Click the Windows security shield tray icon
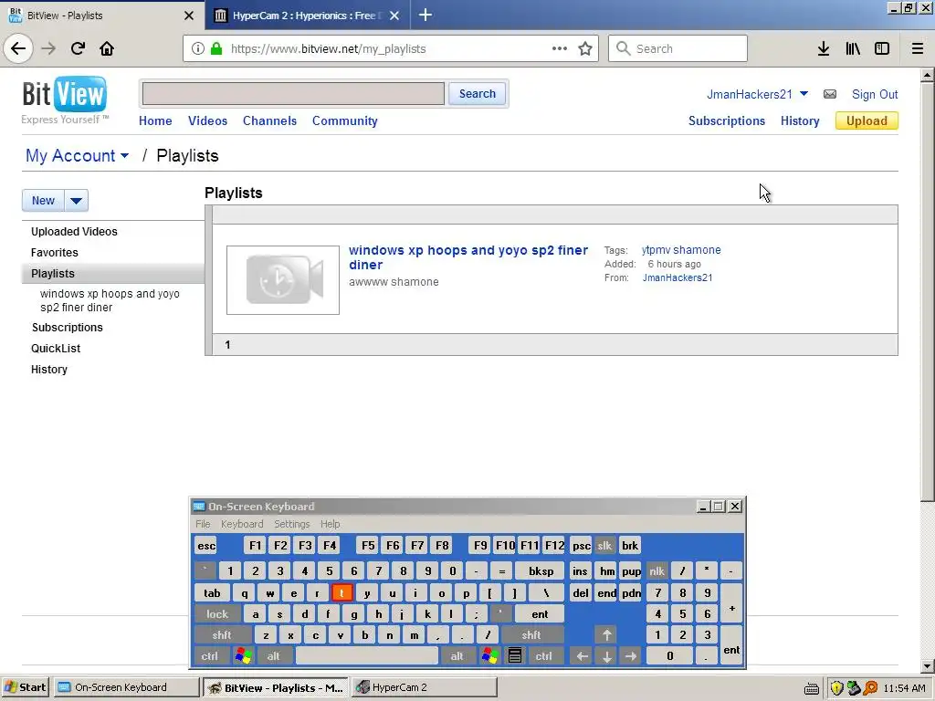 coord(836,688)
